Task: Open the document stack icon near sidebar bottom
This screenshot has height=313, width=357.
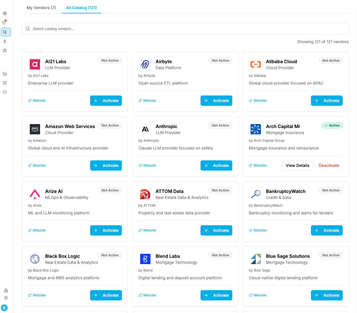Action: click(6, 290)
